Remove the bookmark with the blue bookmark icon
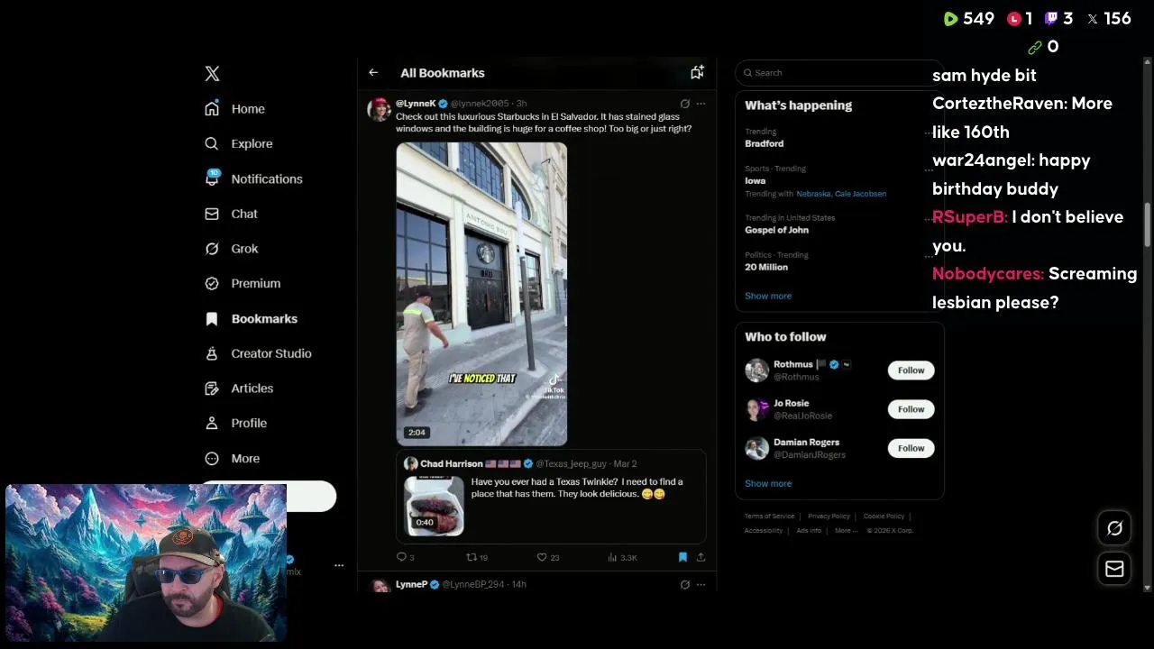The image size is (1154, 649). point(682,557)
